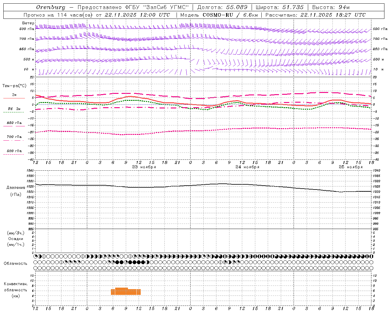Click the 'Долгота: 55.089' header field
This screenshot has height=311, width=389.
coord(222,7)
